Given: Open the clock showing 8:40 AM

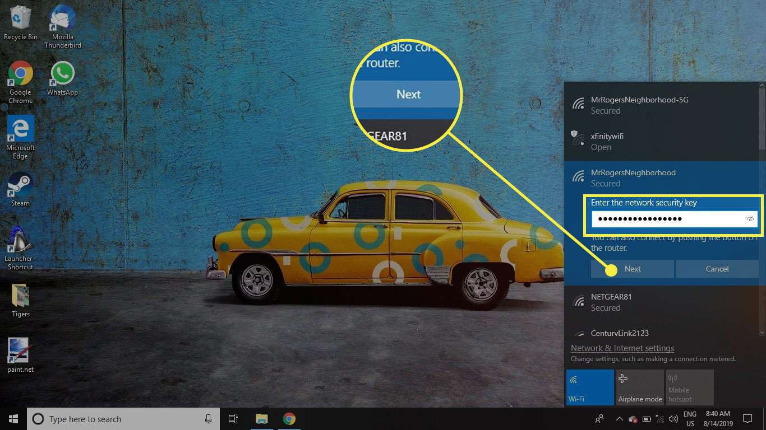Looking at the screenshot, I should (718, 419).
